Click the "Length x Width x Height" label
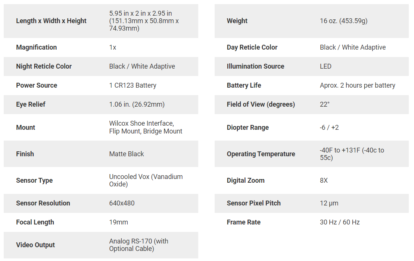Screen dimensions: 414x261 51,21
